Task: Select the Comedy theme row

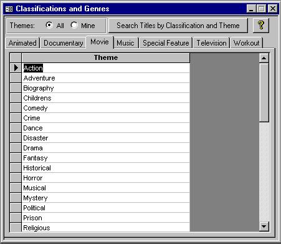Action: click(106, 108)
